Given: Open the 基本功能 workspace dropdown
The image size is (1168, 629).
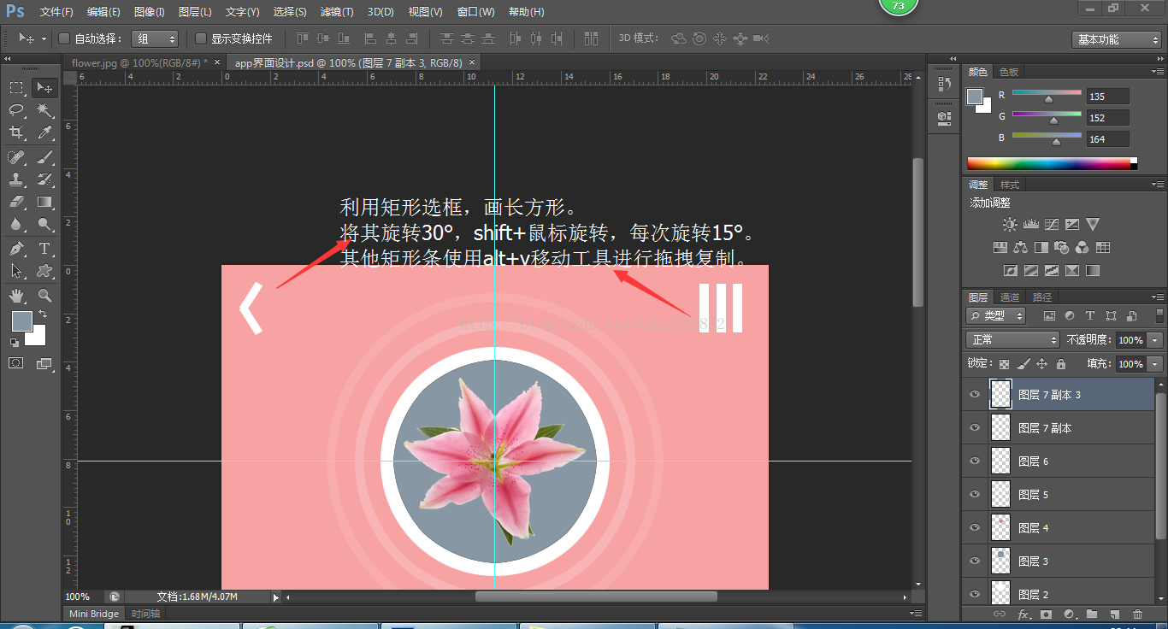Looking at the screenshot, I should [1116, 39].
